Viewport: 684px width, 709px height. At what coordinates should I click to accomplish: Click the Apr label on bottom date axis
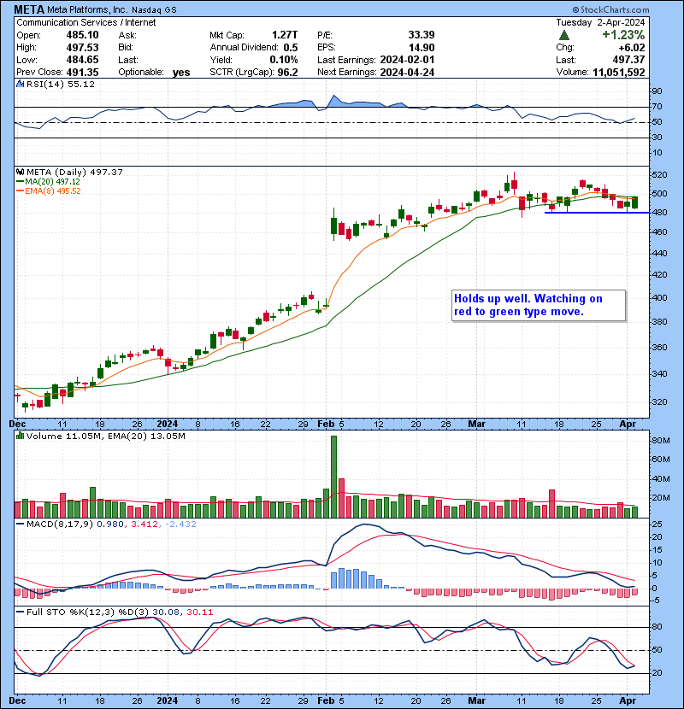pos(628,700)
